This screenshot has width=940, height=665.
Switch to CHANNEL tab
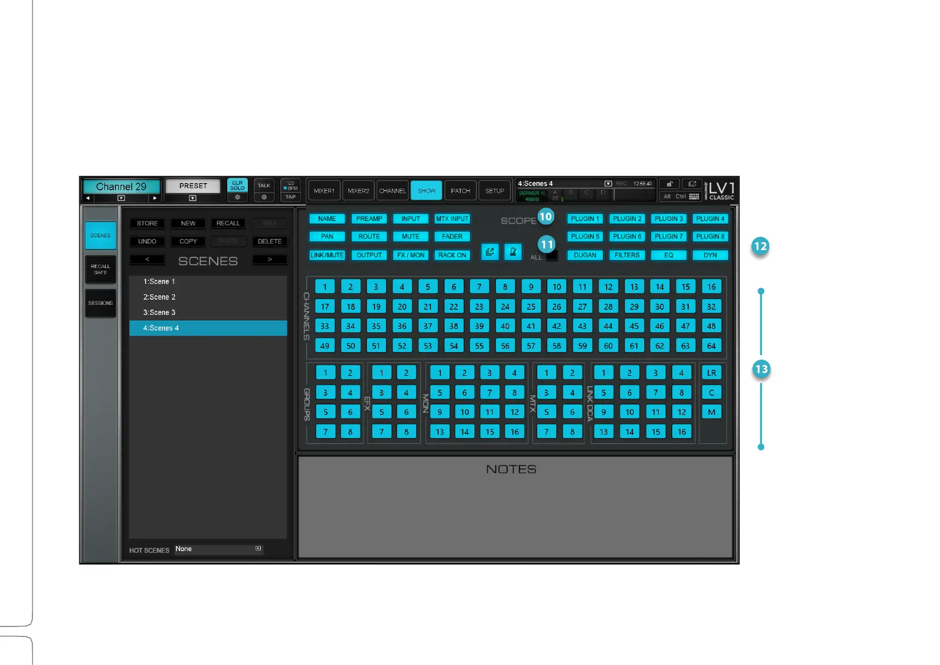(x=392, y=191)
